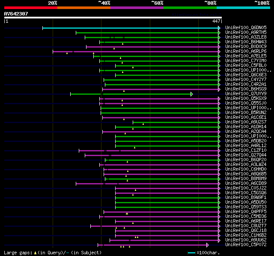
Task: Select the UniRef100_C1ZF10 label
Action: [246, 151]
